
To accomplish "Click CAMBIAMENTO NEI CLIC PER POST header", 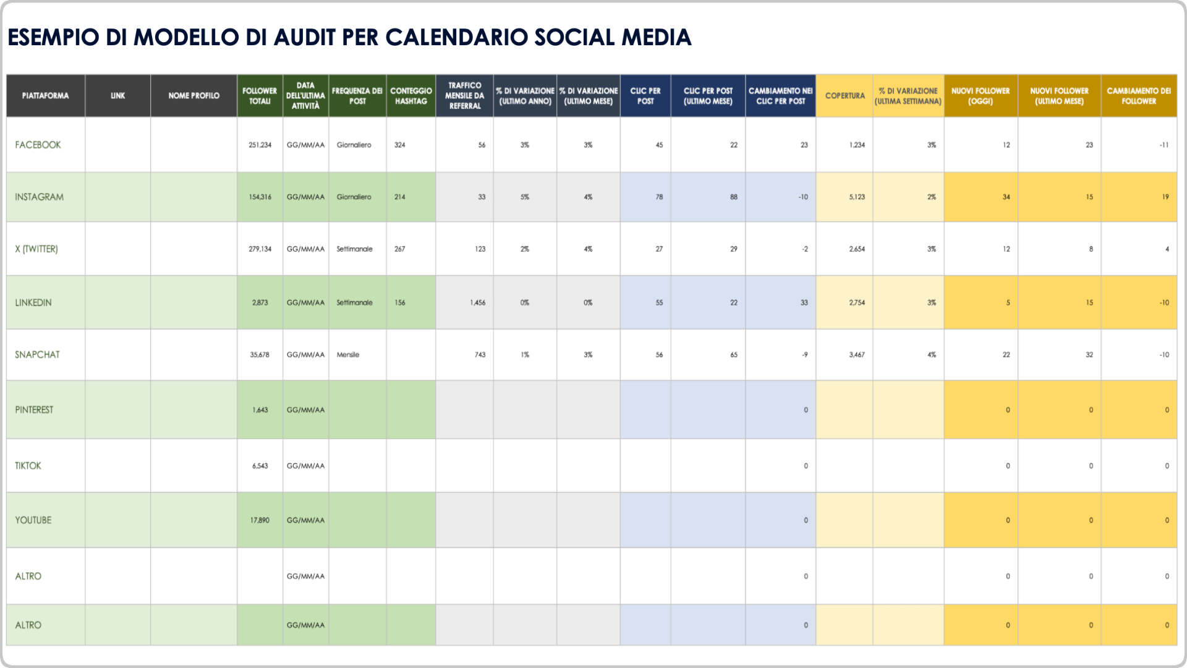I will pos(781,96).
